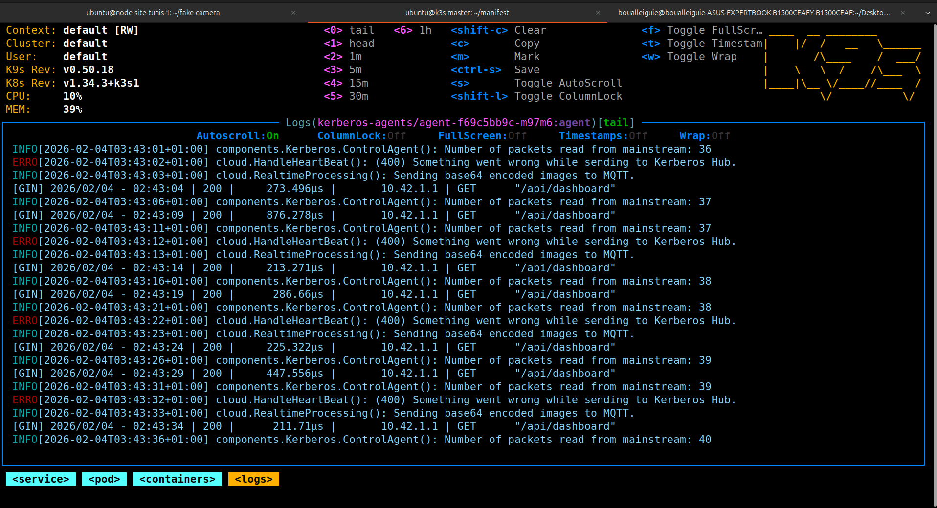Screen dimensions: 937x508
Task: Select the <0> tail shortcut
Action: tap(349, 30)
